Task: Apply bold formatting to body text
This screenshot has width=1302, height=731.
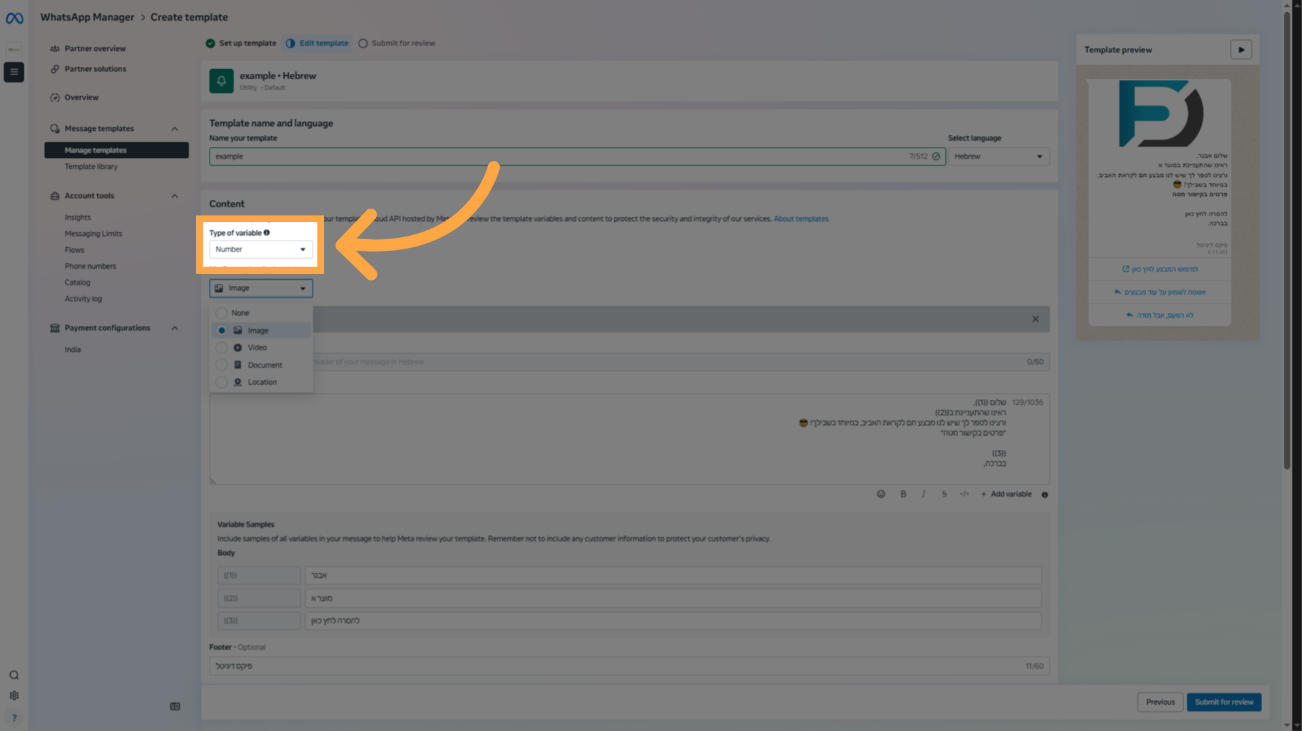Action: point(903,494)
